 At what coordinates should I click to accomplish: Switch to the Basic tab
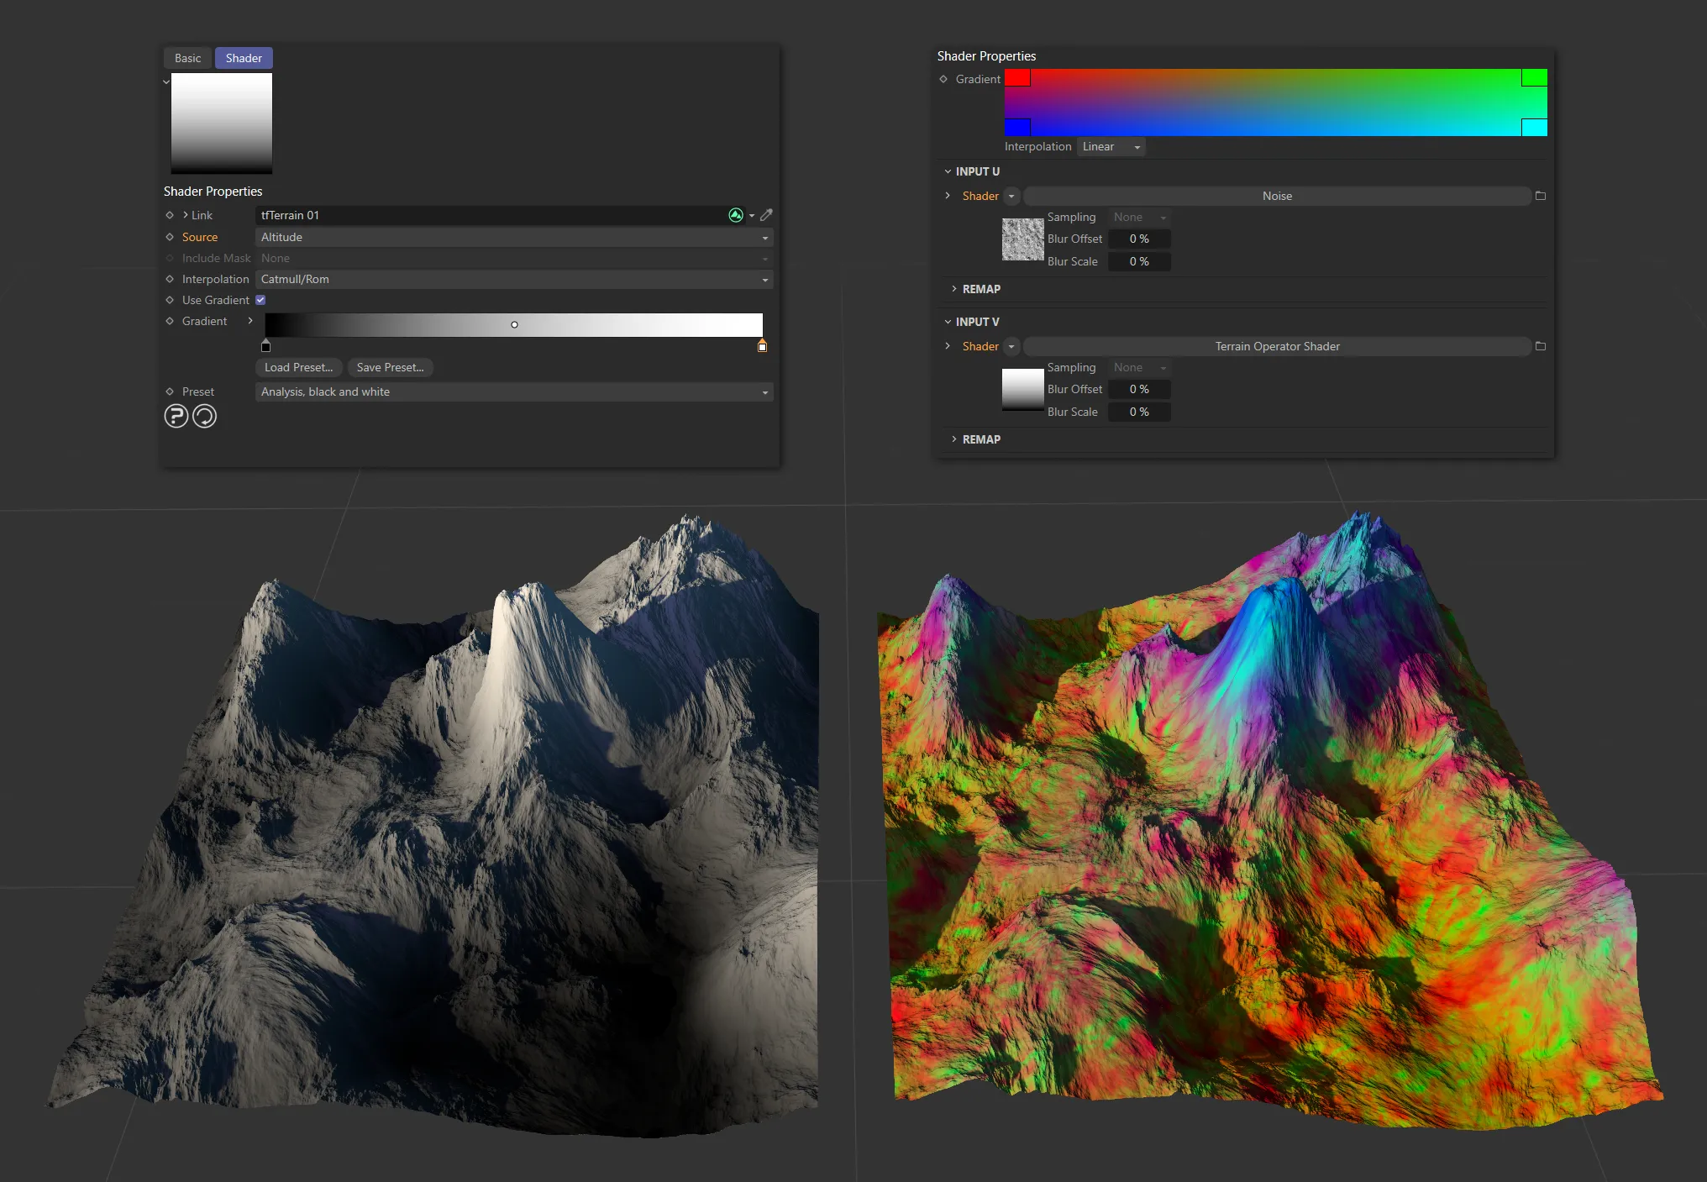click(186, 58)
